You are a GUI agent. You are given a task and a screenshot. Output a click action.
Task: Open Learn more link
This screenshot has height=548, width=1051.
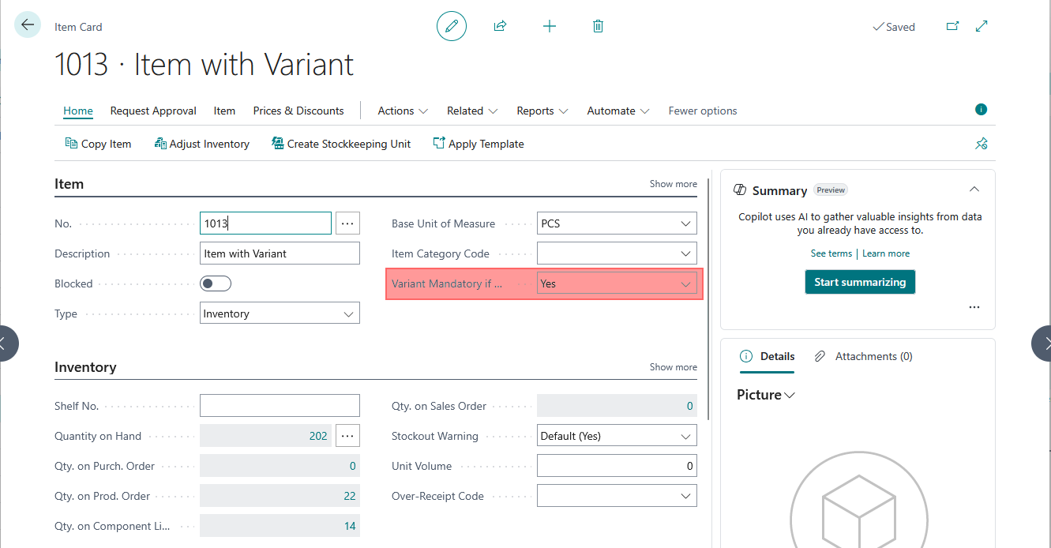point(886,253)
